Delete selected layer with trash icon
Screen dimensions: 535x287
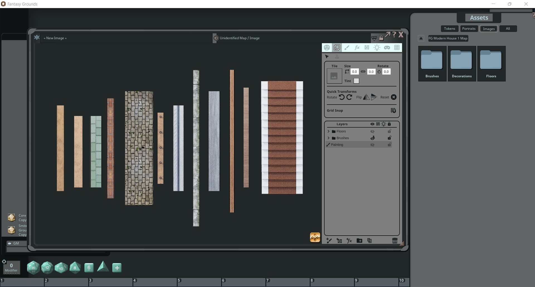[x=395, y=241]
